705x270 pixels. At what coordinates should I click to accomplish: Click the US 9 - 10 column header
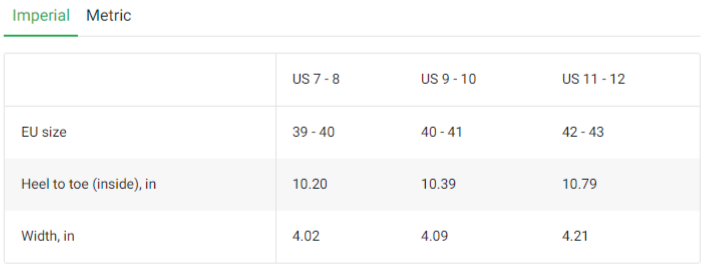449,78
